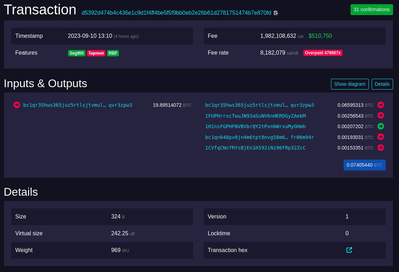Copy the transaction ID with clipboard icon

[x=276, y=13]
